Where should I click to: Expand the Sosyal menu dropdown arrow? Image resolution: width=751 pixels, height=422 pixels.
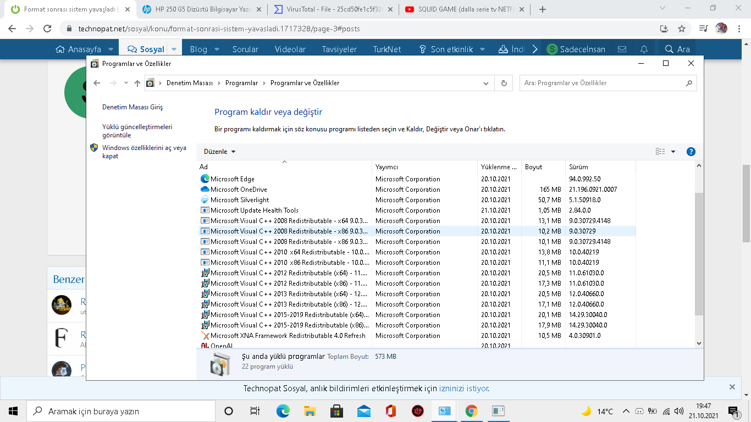pyautogui.click(x=174, y=49)
